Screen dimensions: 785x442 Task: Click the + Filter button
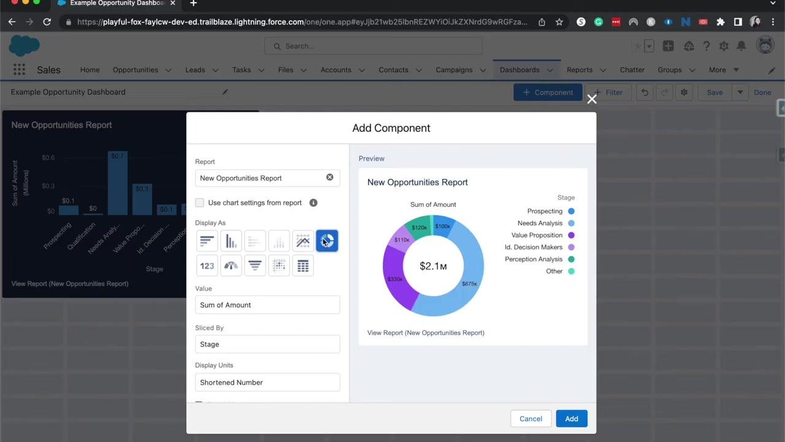608,92
